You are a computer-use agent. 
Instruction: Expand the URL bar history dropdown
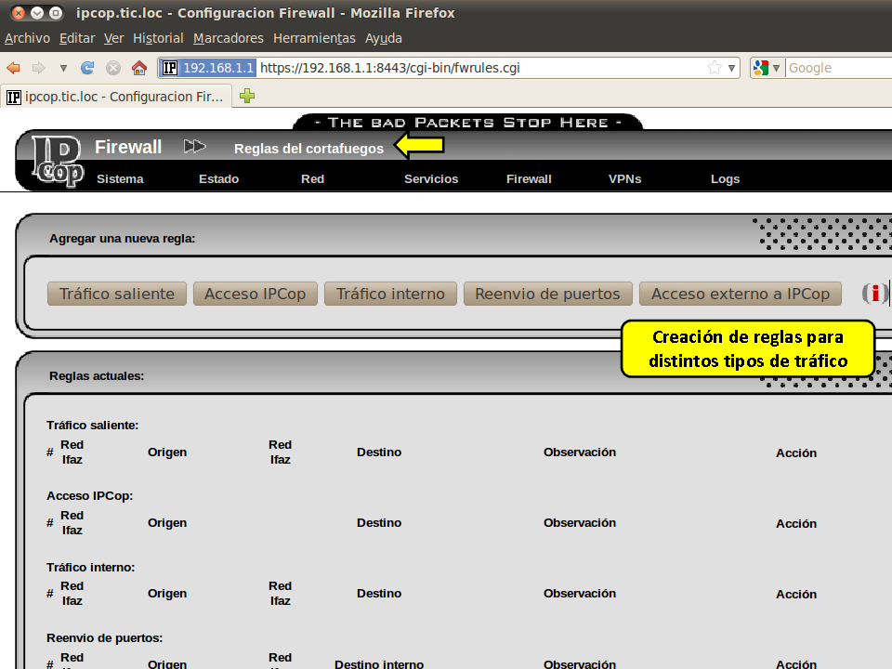[731, 68]
